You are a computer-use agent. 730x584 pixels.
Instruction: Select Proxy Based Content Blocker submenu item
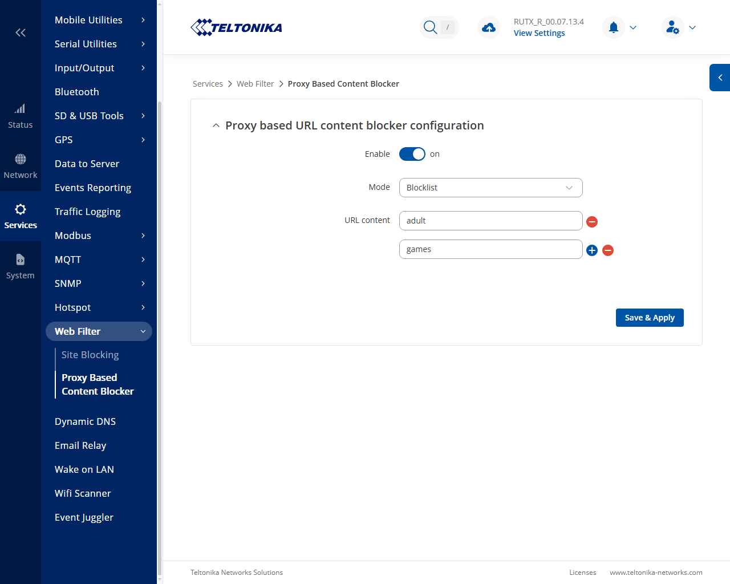pyautogui.click(x=98, y=384)
